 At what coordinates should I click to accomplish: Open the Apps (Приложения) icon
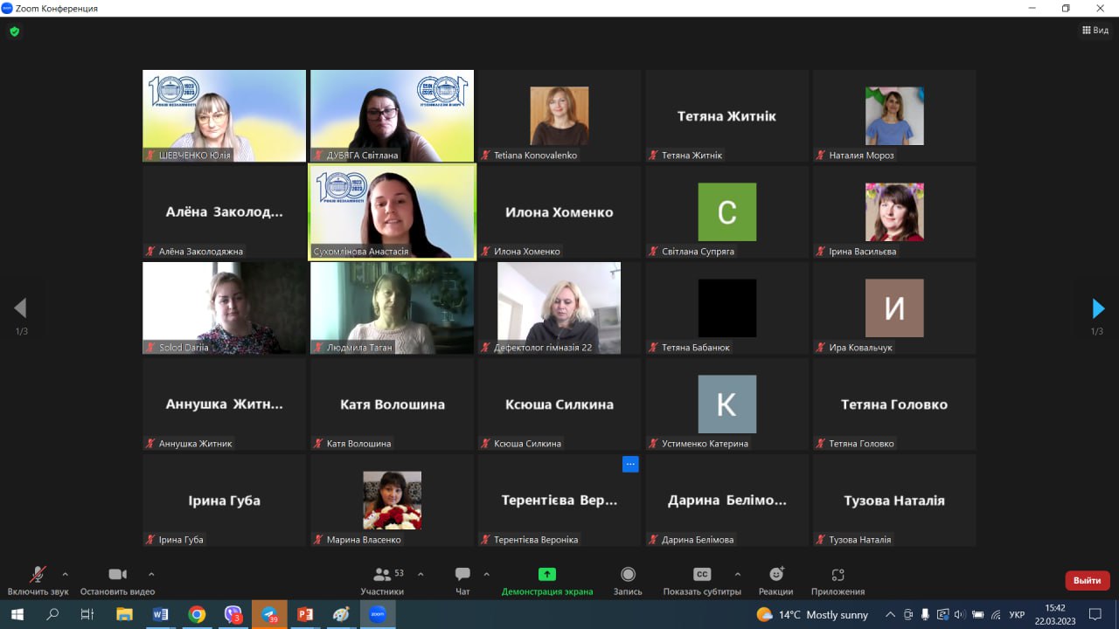point(838,575)
